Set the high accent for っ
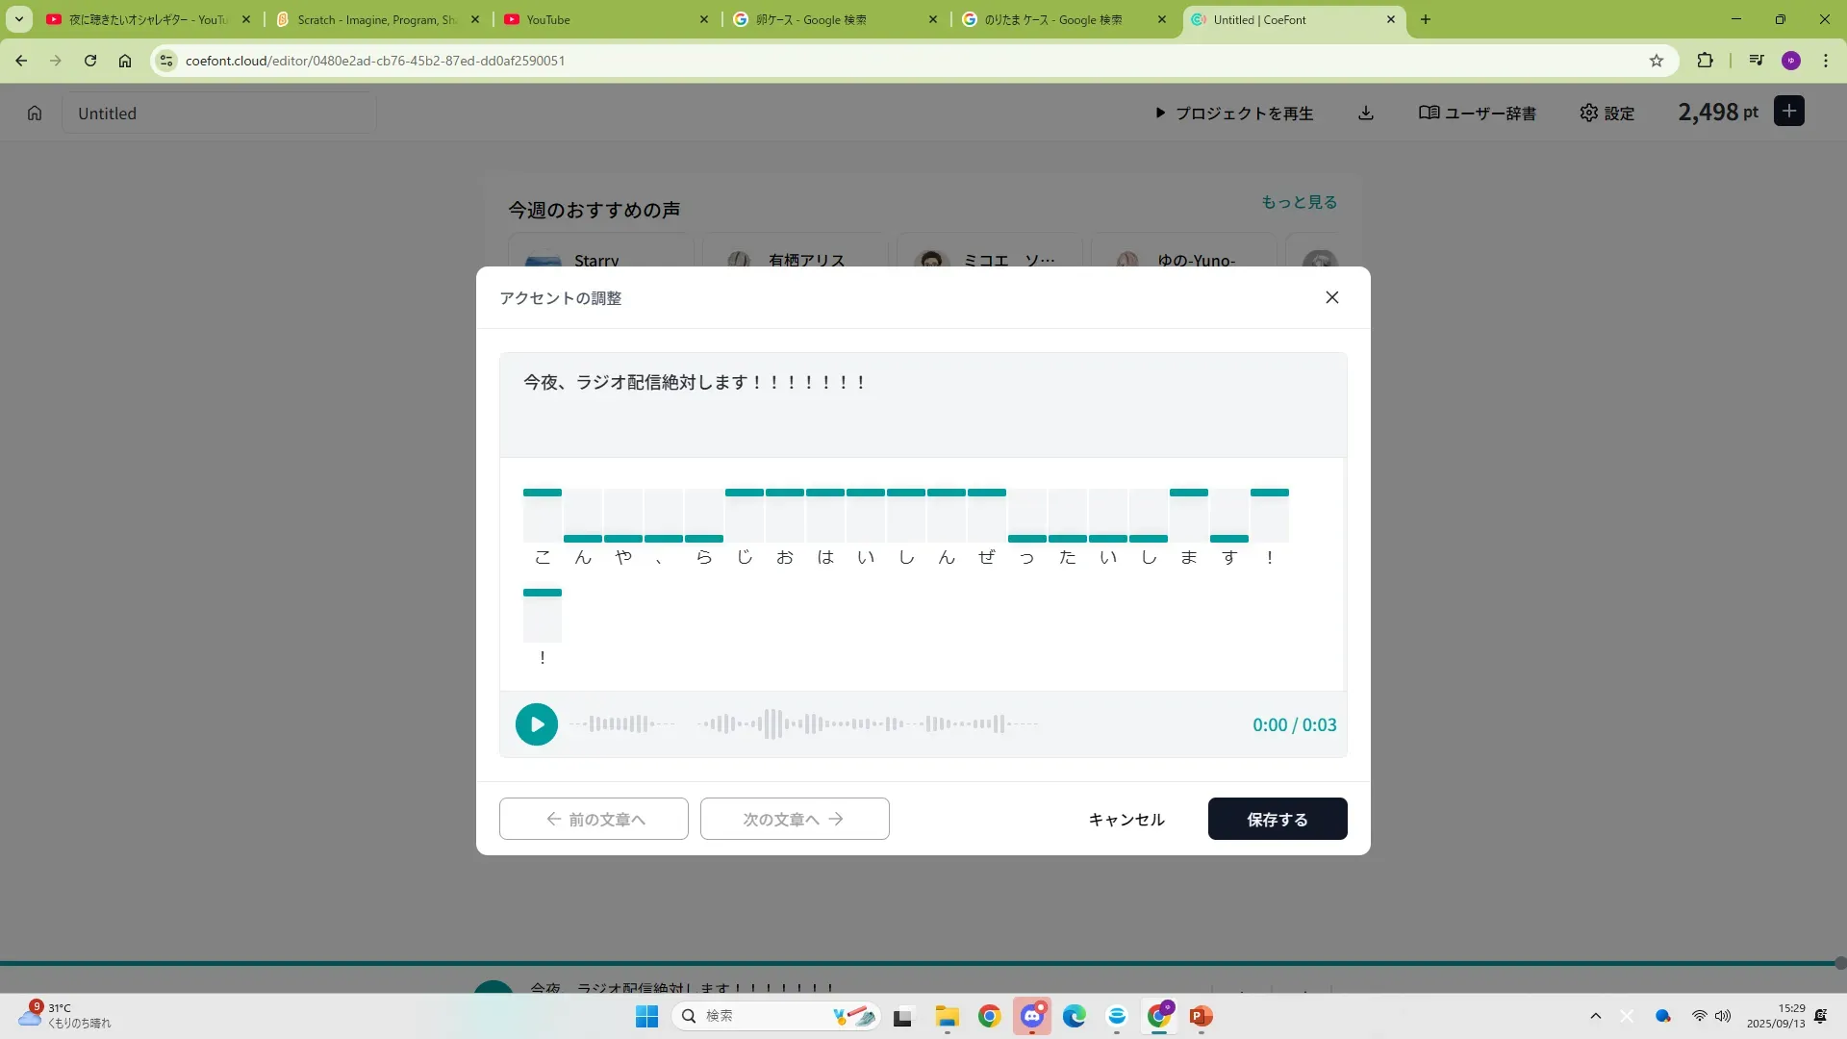 tap(1027, 494)
